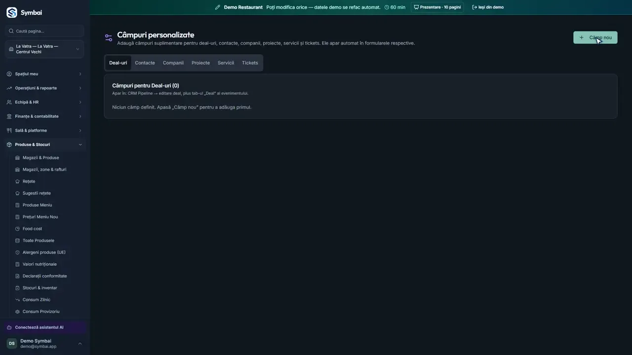This screenshot has width=632, height=355.
Task: Switch to the Companii tab
Action: coord(173,63)
